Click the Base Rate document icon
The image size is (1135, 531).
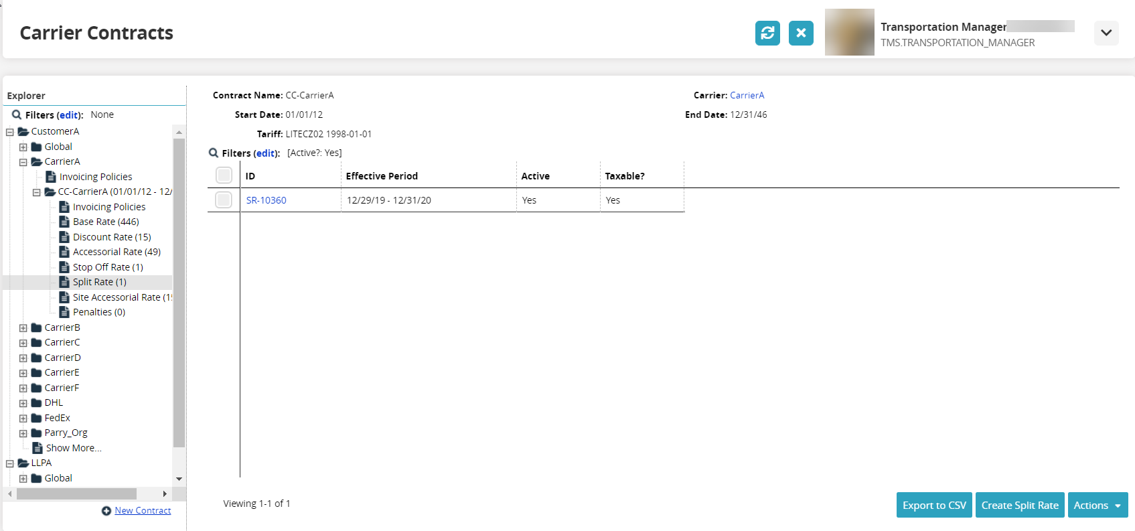[64, 222]
